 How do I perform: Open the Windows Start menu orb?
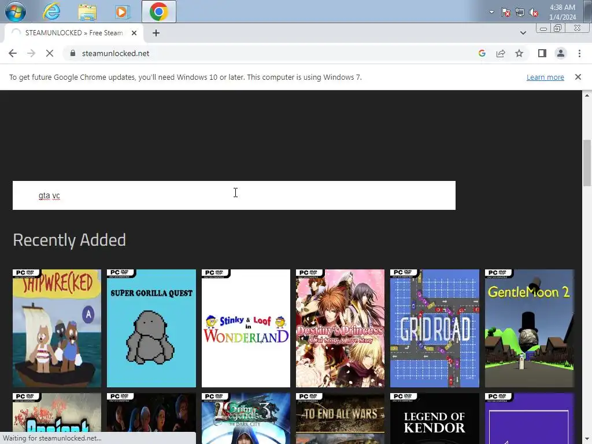16,12
